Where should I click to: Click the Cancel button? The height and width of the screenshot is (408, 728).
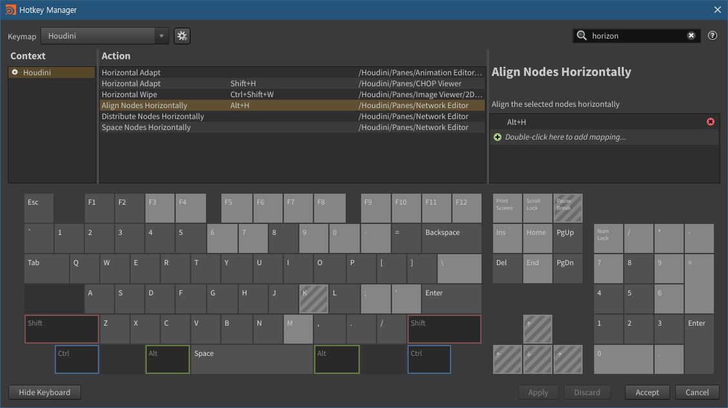tap(697, 392)
